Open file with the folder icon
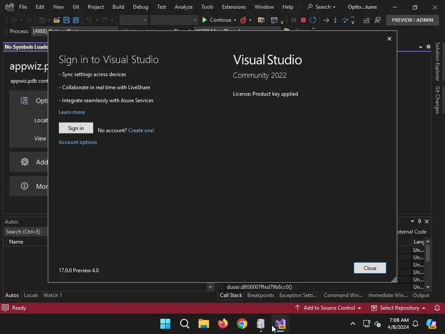445x334 pixels. 57,20
